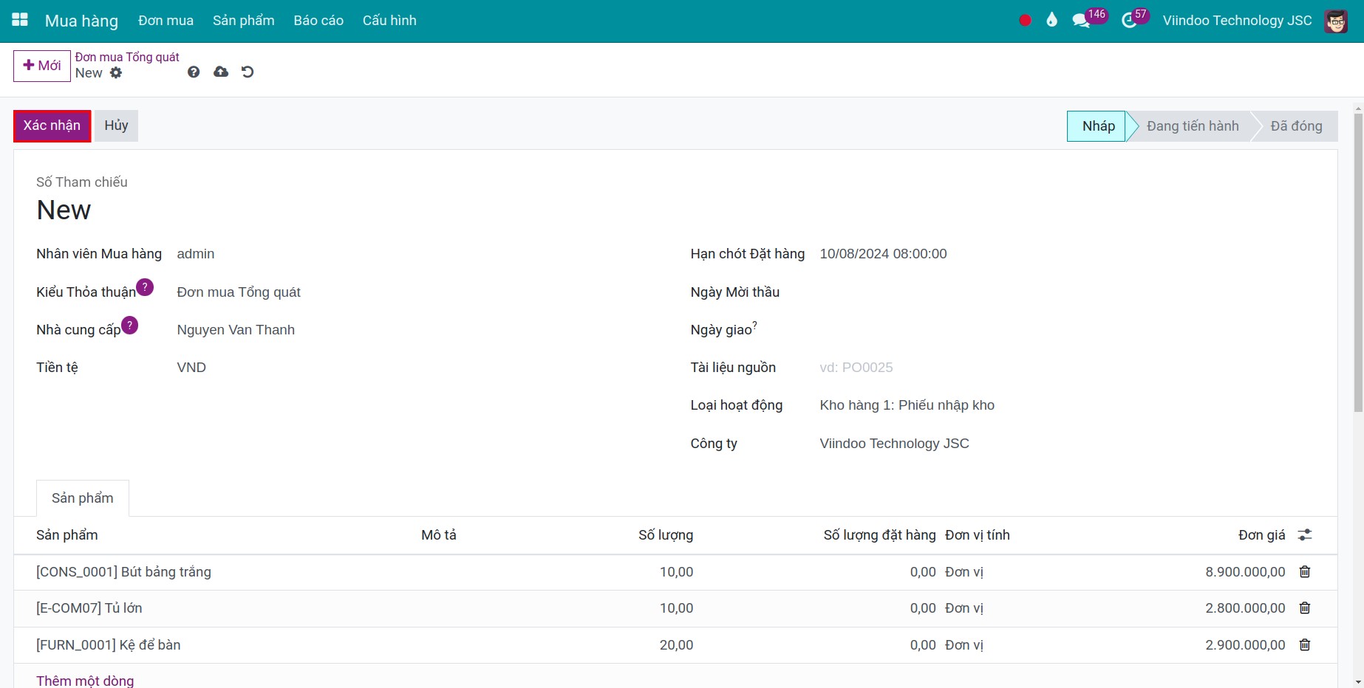Open the user avatar menu
The image size is (1364, 688).
(x=1336, y=21)
